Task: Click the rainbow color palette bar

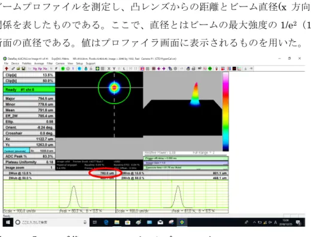Action: [225, 112]
